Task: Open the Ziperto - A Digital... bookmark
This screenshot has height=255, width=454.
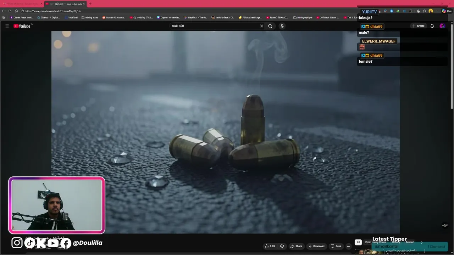Action: click(x=49, y=17)
